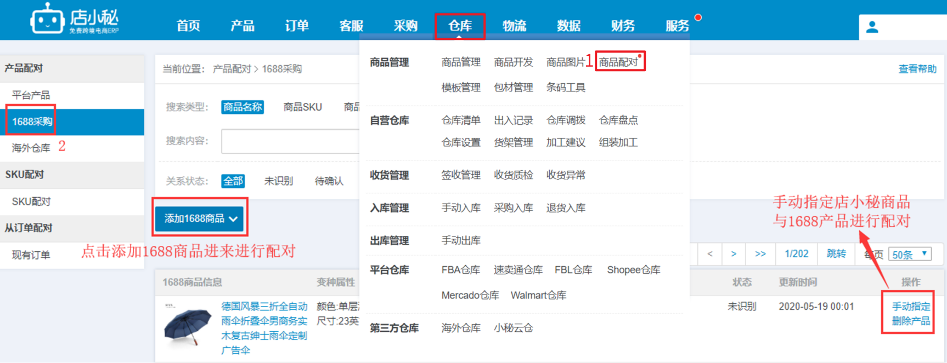This screenshot has height=363, width=947.
Task: Go to next page with > button
Action: coord(734,254)
